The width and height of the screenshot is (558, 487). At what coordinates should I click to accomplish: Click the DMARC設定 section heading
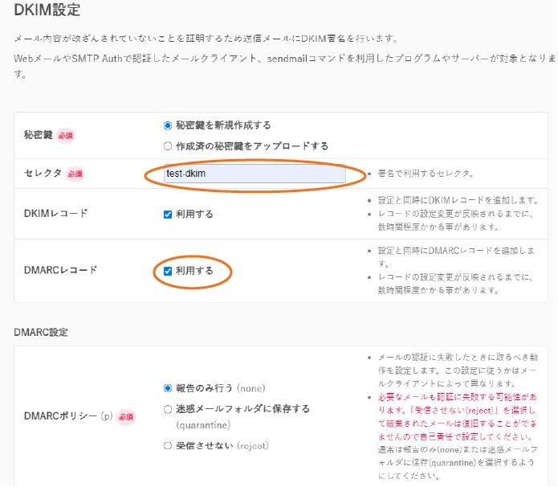click(x=42, y=332)
